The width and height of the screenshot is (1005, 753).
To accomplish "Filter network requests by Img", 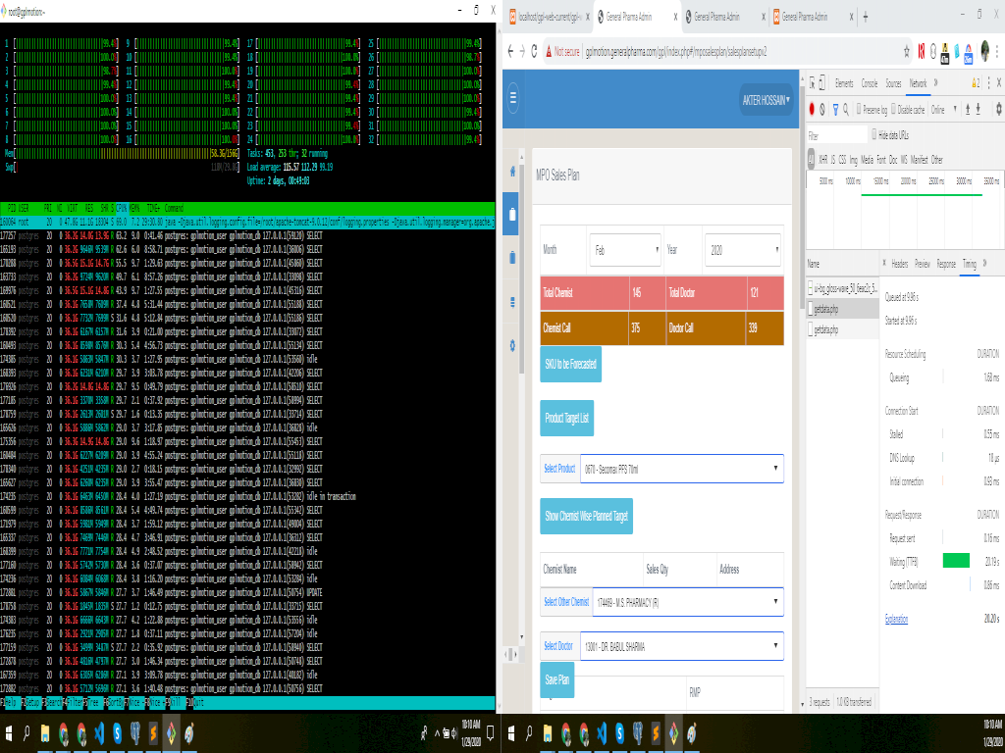I will coord(853,160).
